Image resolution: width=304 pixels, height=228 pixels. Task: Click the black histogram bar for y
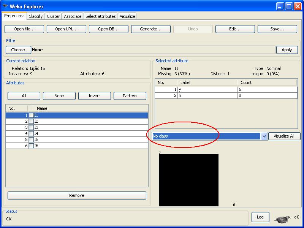(188, 180)
